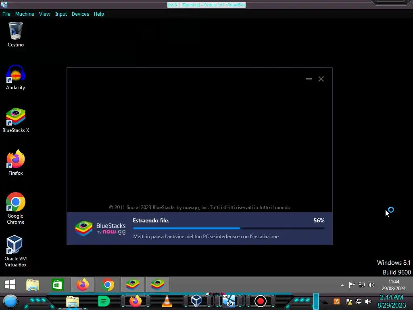The width and height of the screenshot is (413, 310).
Task: Open the host Start orb
Action: point(10,302)
